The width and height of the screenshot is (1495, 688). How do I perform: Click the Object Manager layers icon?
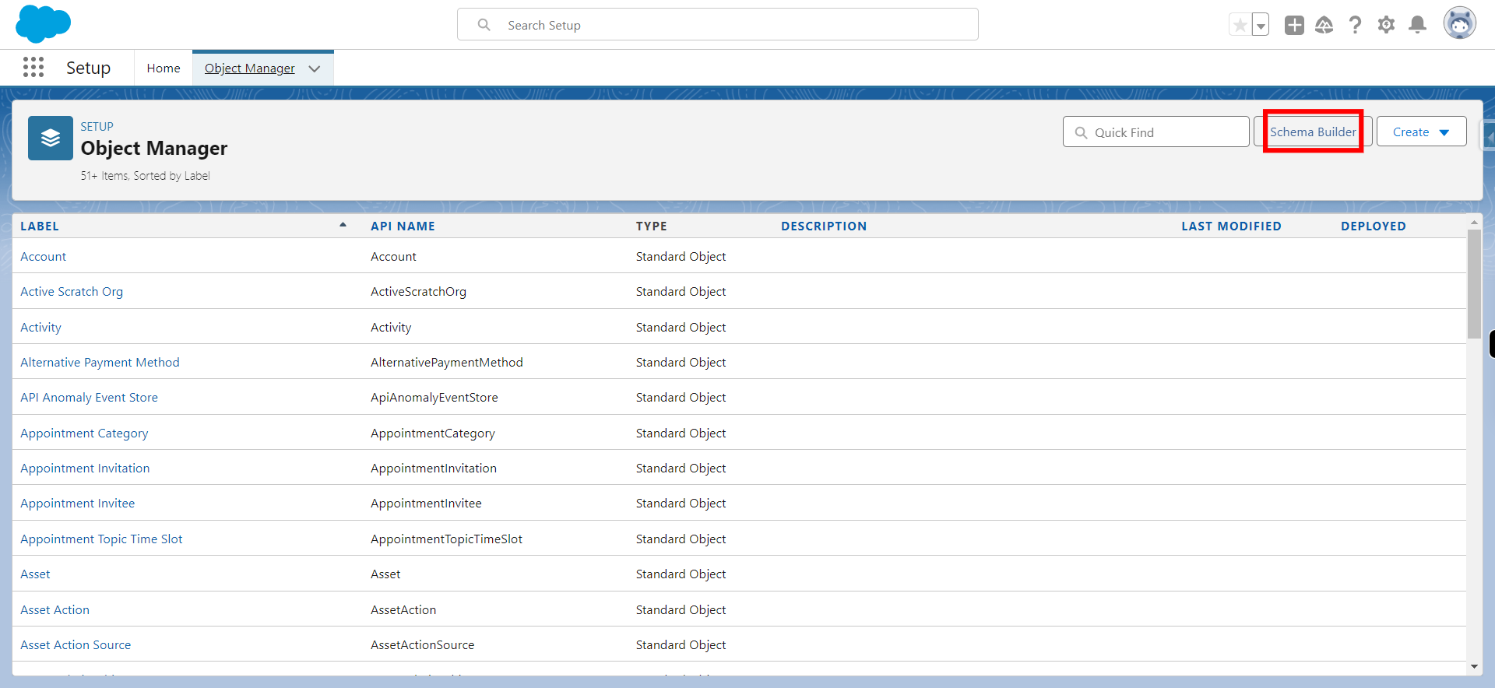pyautogui.click(x=51, y=139)
